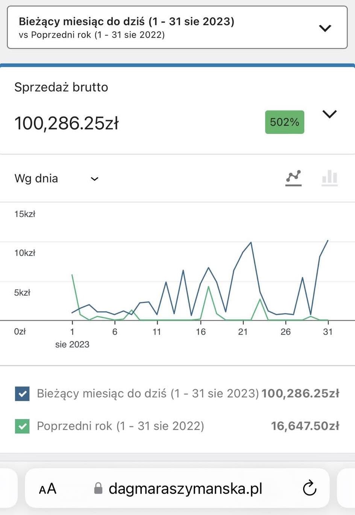Select the Sprzedaż brutto heading
Image resolution: width=355 pixels, height=515 pixels.
(61, 87)
